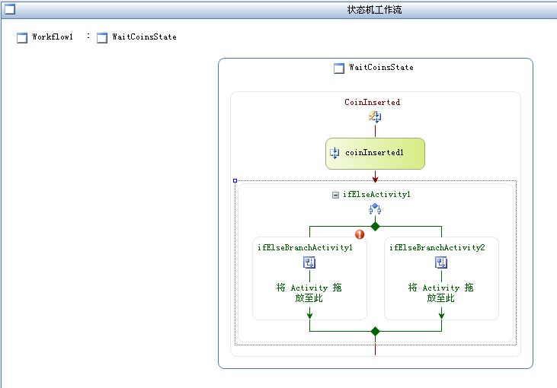Click the 状态机工作流 title bar text
557x388 pixels.
point(374,10)
